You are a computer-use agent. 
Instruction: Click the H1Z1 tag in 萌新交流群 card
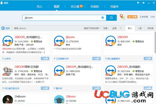[41, 74]
